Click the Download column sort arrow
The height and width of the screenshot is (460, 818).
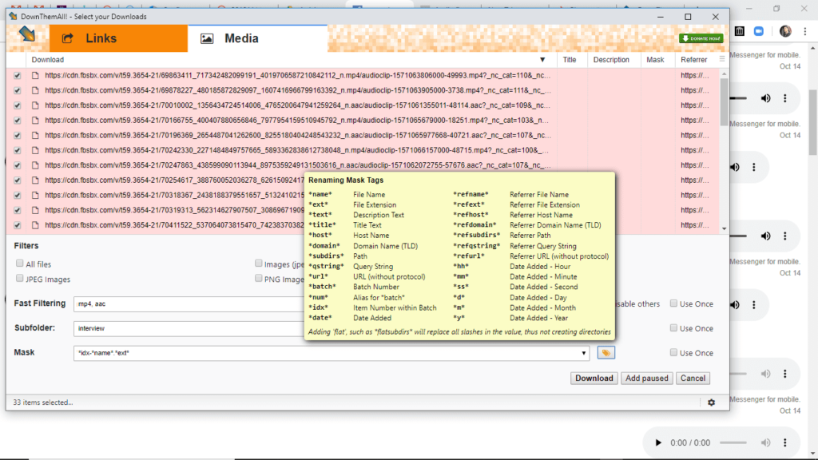pos(543,59)
